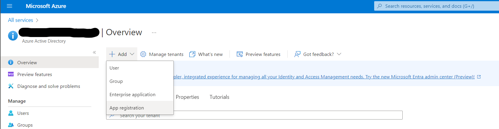This screenshot has height=129, width=499.
Task: Open the ellipsis more options menu
Action: [x=154, y=33]
